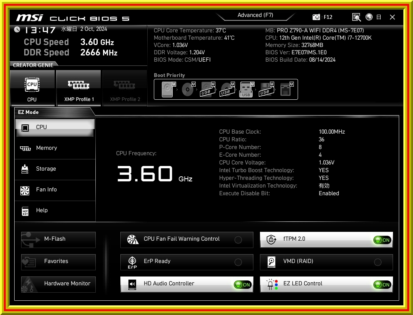Click the Fan Info fan icon
The image size is (413, 315).
[x=25, y=190]
